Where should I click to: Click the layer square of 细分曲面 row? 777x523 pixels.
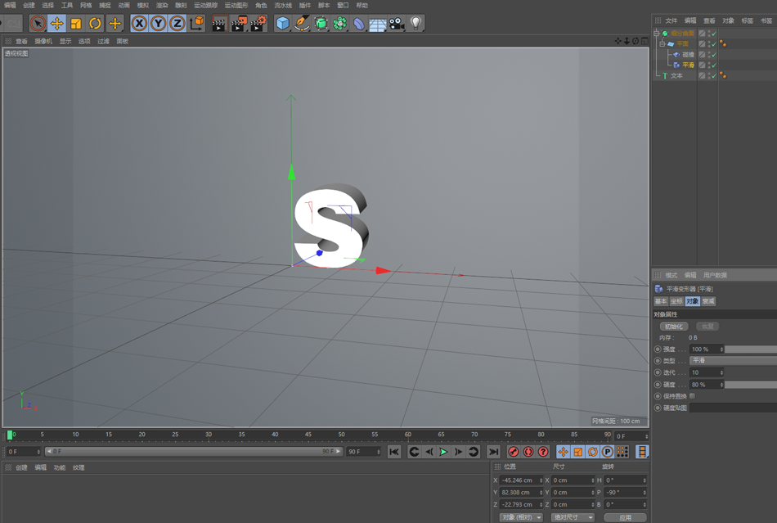pyautogui.click(x=703, y=34)
